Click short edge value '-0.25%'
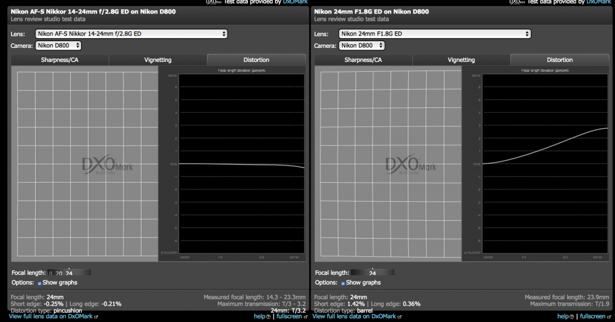This screenshot has width=615, height=322. [x=54, y=304]
